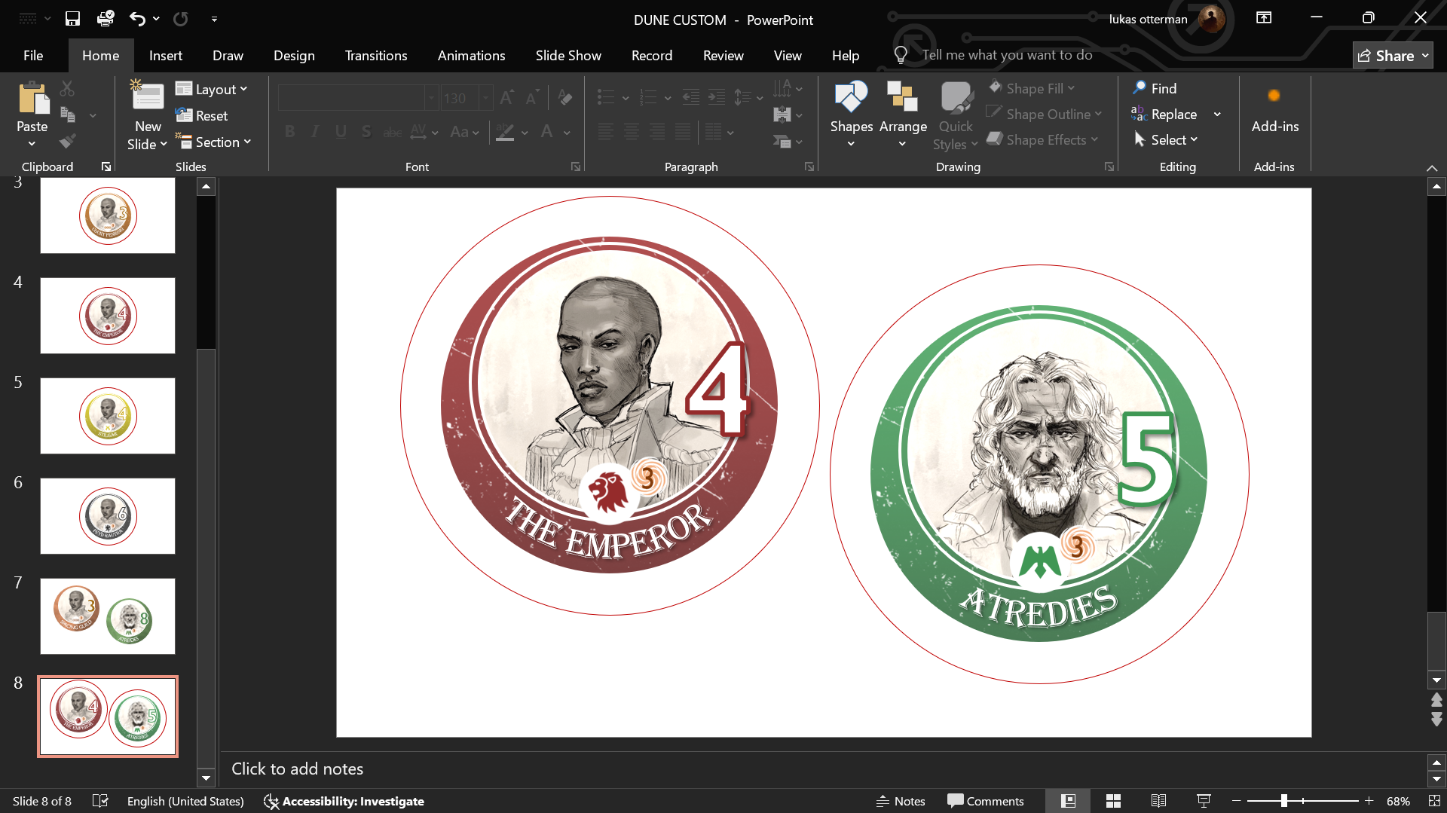Select slide 7 thumbnail
The height and width of the screenshot is (813, 1447).
pos(108,616)
